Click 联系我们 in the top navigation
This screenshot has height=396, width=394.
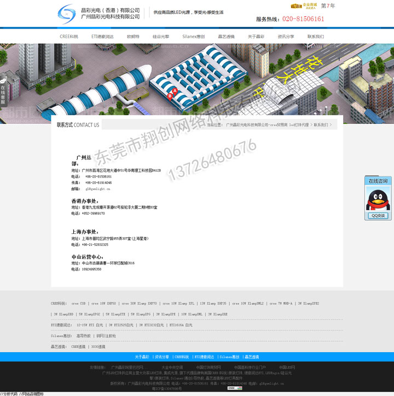tap(315, 37)
